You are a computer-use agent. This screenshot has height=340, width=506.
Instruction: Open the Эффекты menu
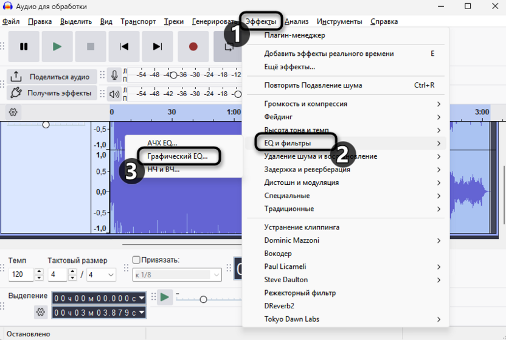click(261, 22)
